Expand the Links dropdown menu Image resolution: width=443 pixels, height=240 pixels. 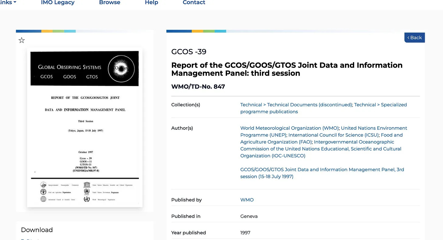(8, 2)
